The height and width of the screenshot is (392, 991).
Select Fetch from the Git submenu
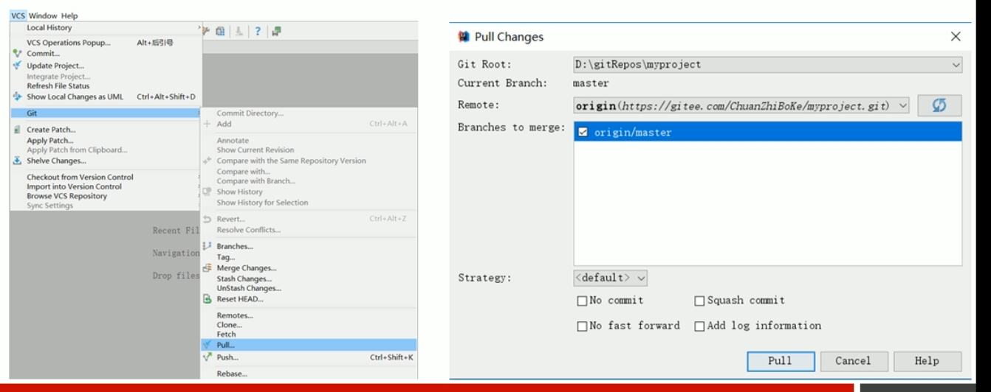[x=226, y=335]
